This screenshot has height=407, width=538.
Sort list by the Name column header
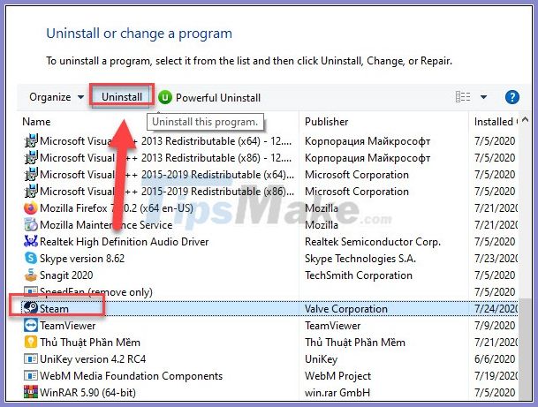tap(37, 121)
